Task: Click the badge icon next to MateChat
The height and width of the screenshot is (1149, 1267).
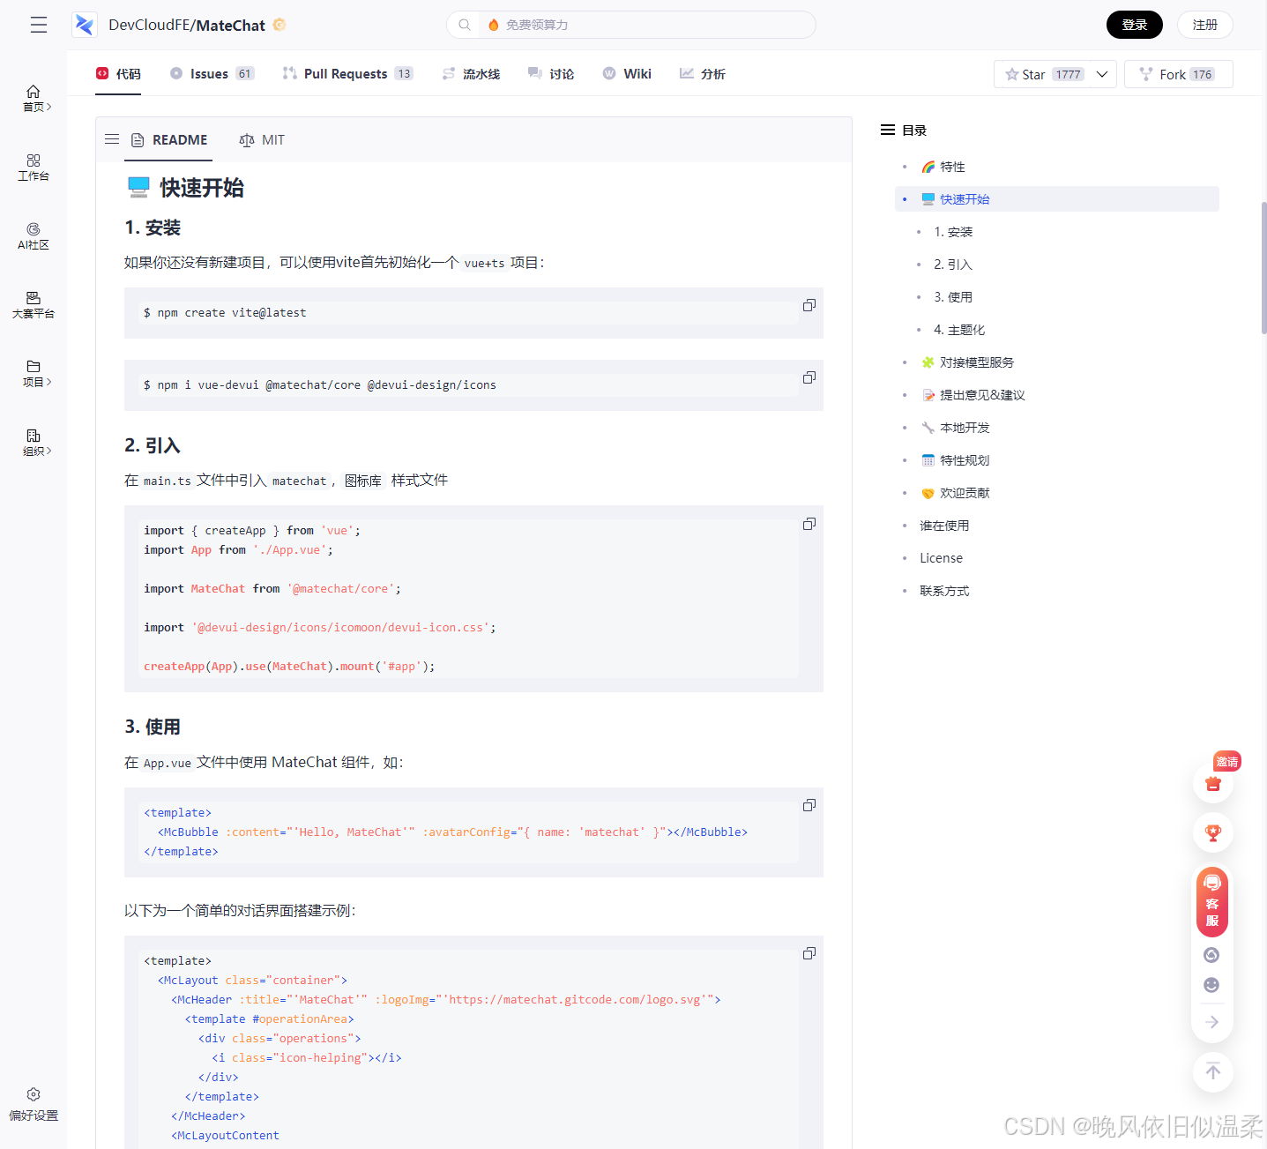Action: click(x=279, y=25)
